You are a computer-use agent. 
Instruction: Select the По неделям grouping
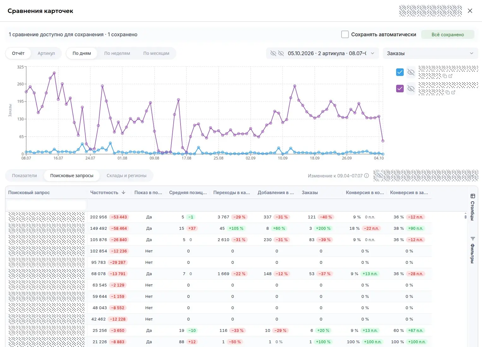point(117,53)
